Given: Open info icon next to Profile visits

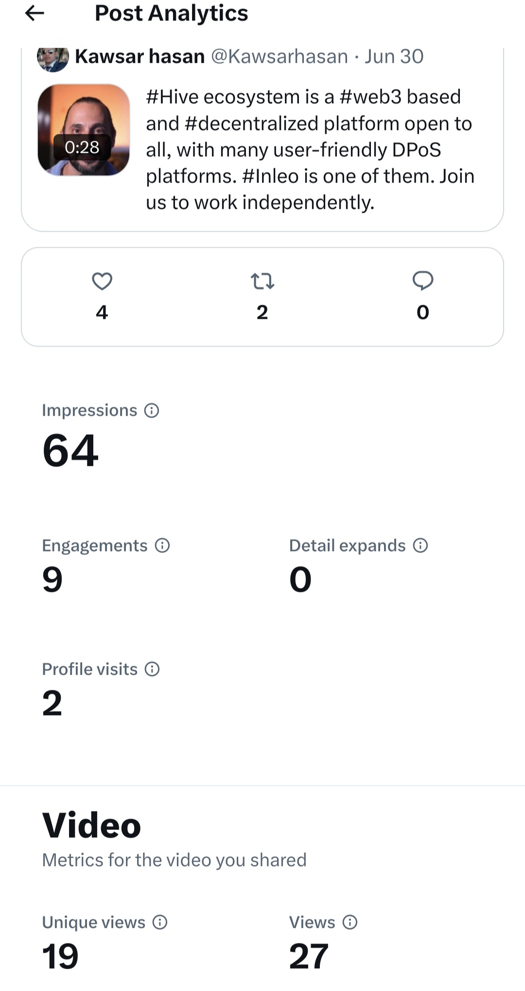Looking at the screenshot, I should pos(152,669).
